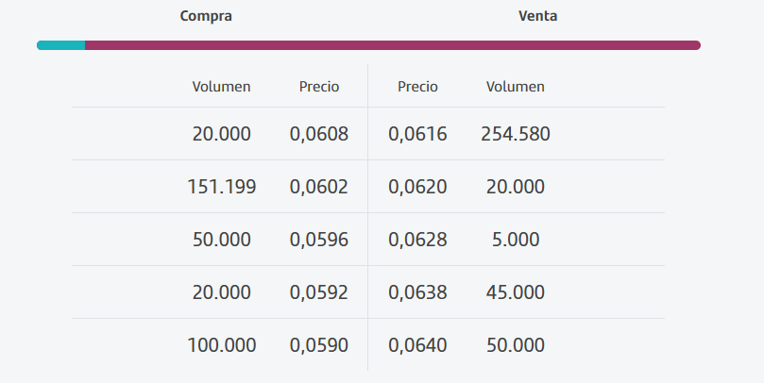The height and width of the screenshot is (383, 764).
Task: Select the sell-side Volumen column header
Action: (x=516, y=87)
